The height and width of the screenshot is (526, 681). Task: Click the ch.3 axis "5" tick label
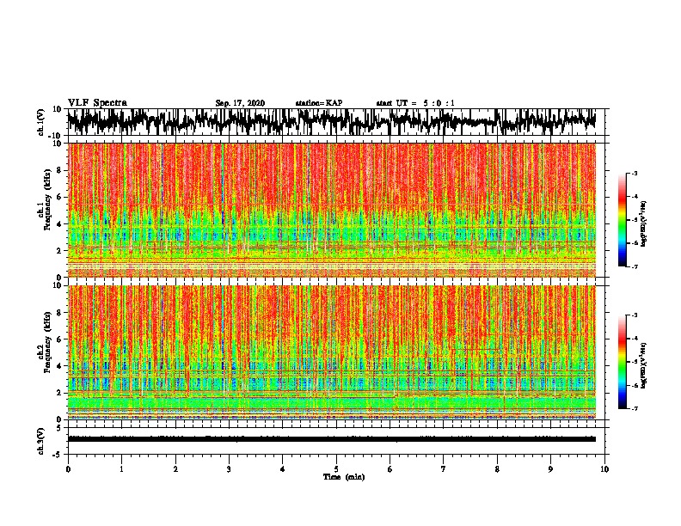click(x=59, y=428)
